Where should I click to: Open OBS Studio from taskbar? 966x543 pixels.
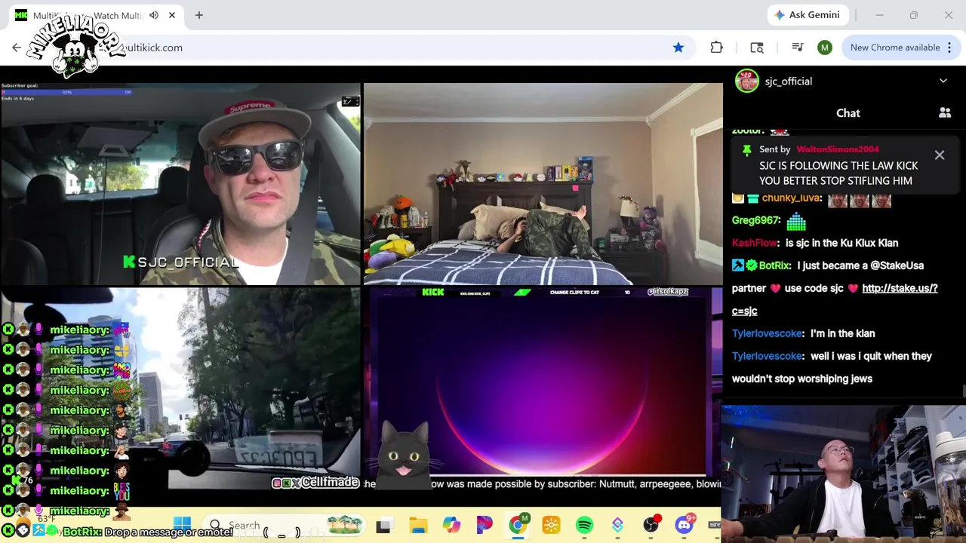coord(651,526)
